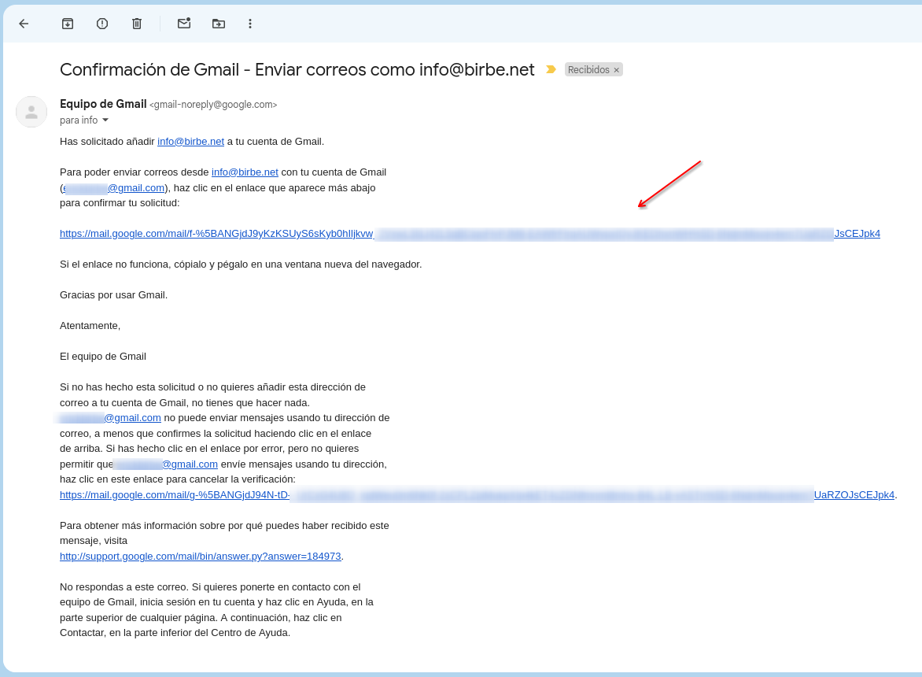
Task: Open the cancel verification link starting mail/g-%5BANGjdJ94N
Action: (477, 494)
